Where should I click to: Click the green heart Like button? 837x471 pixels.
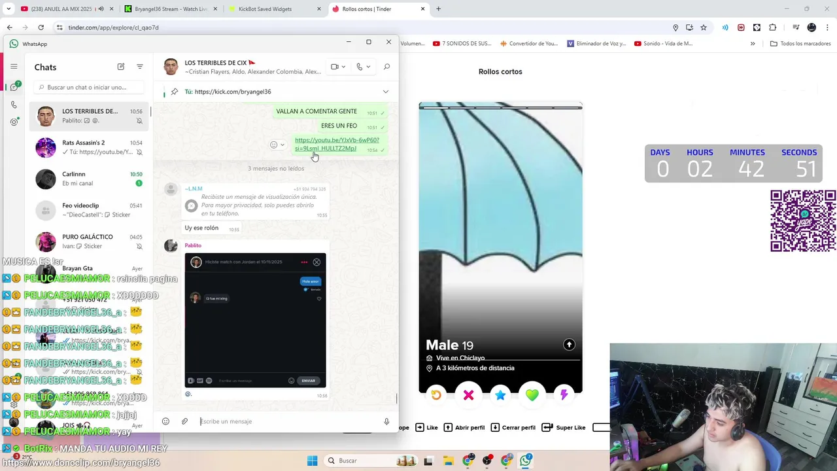tap(532, 395)
